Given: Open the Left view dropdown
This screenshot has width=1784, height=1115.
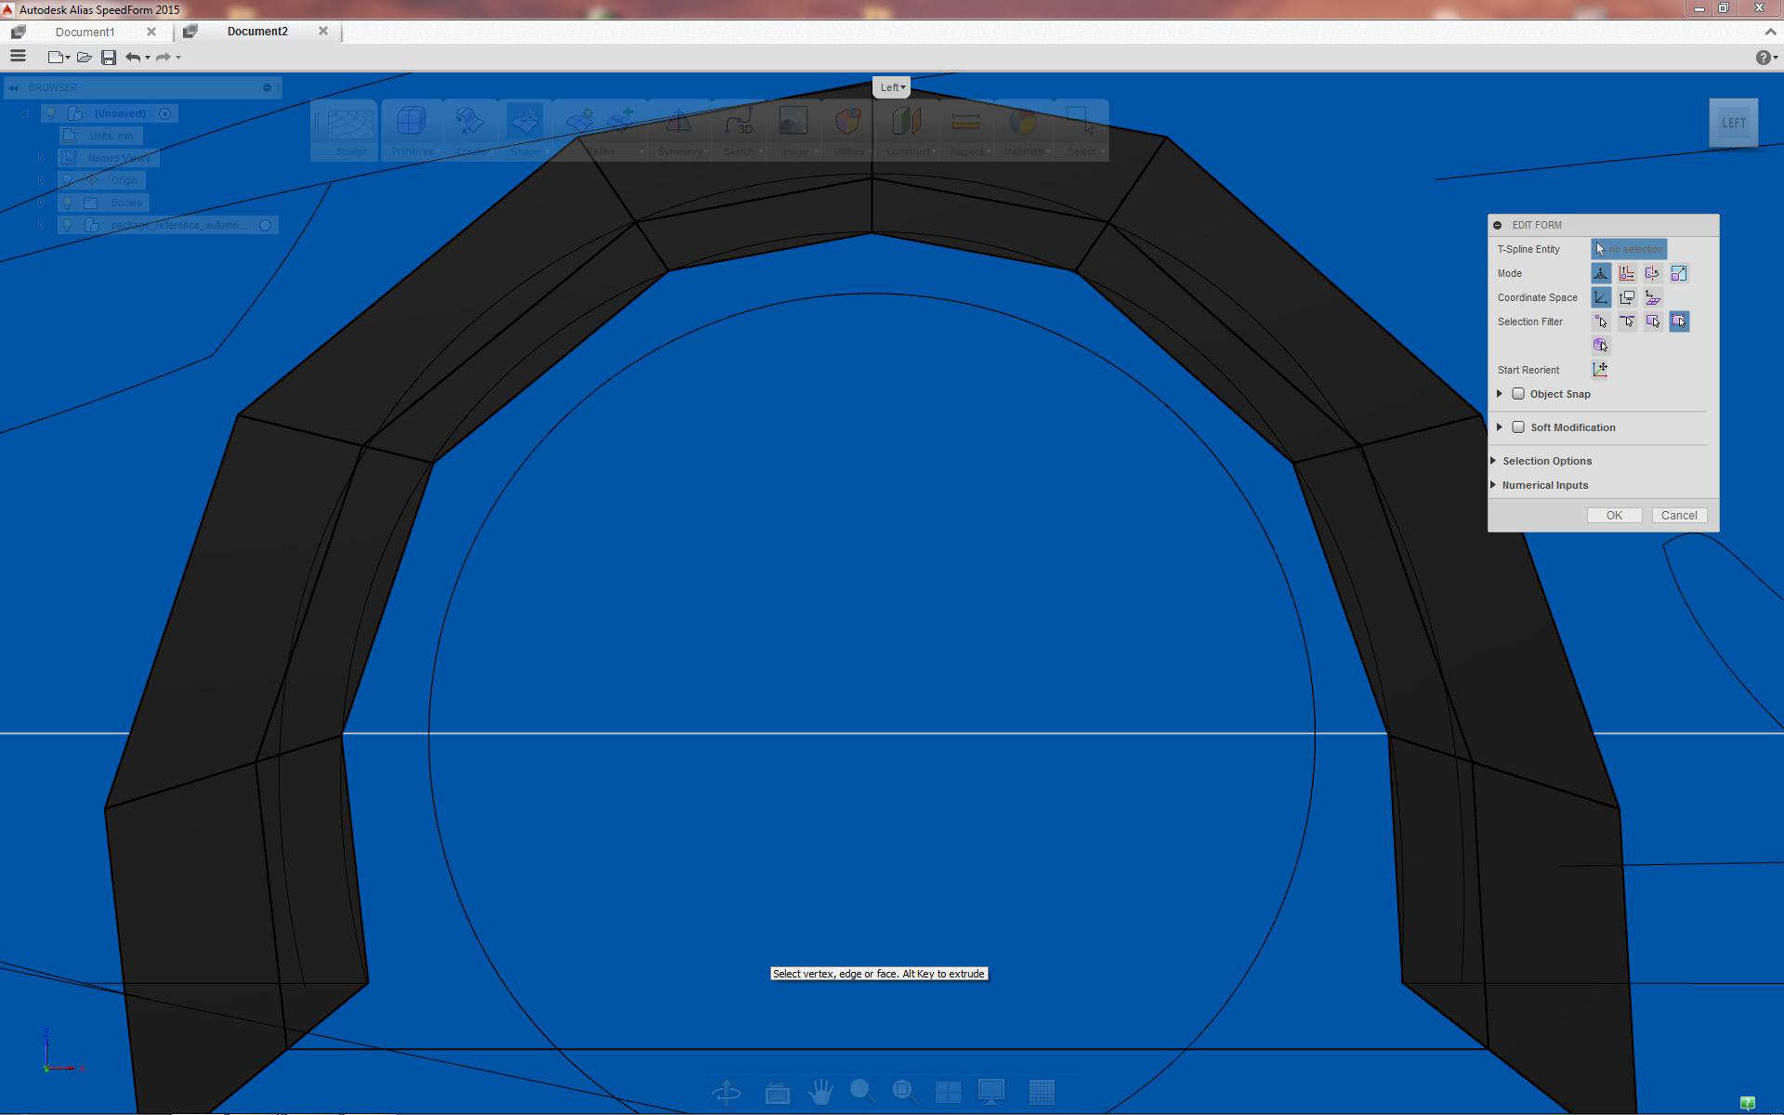Looking at the screenshot, I should [892, 87].
